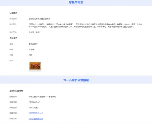This screenshot has width=152, height=123.
Task: Click the 上链购公益捐赠 subsection heading
Action: coord(16,91)
